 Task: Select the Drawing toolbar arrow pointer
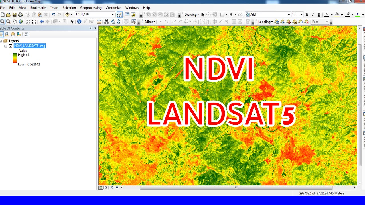click(x=203, y=15)
